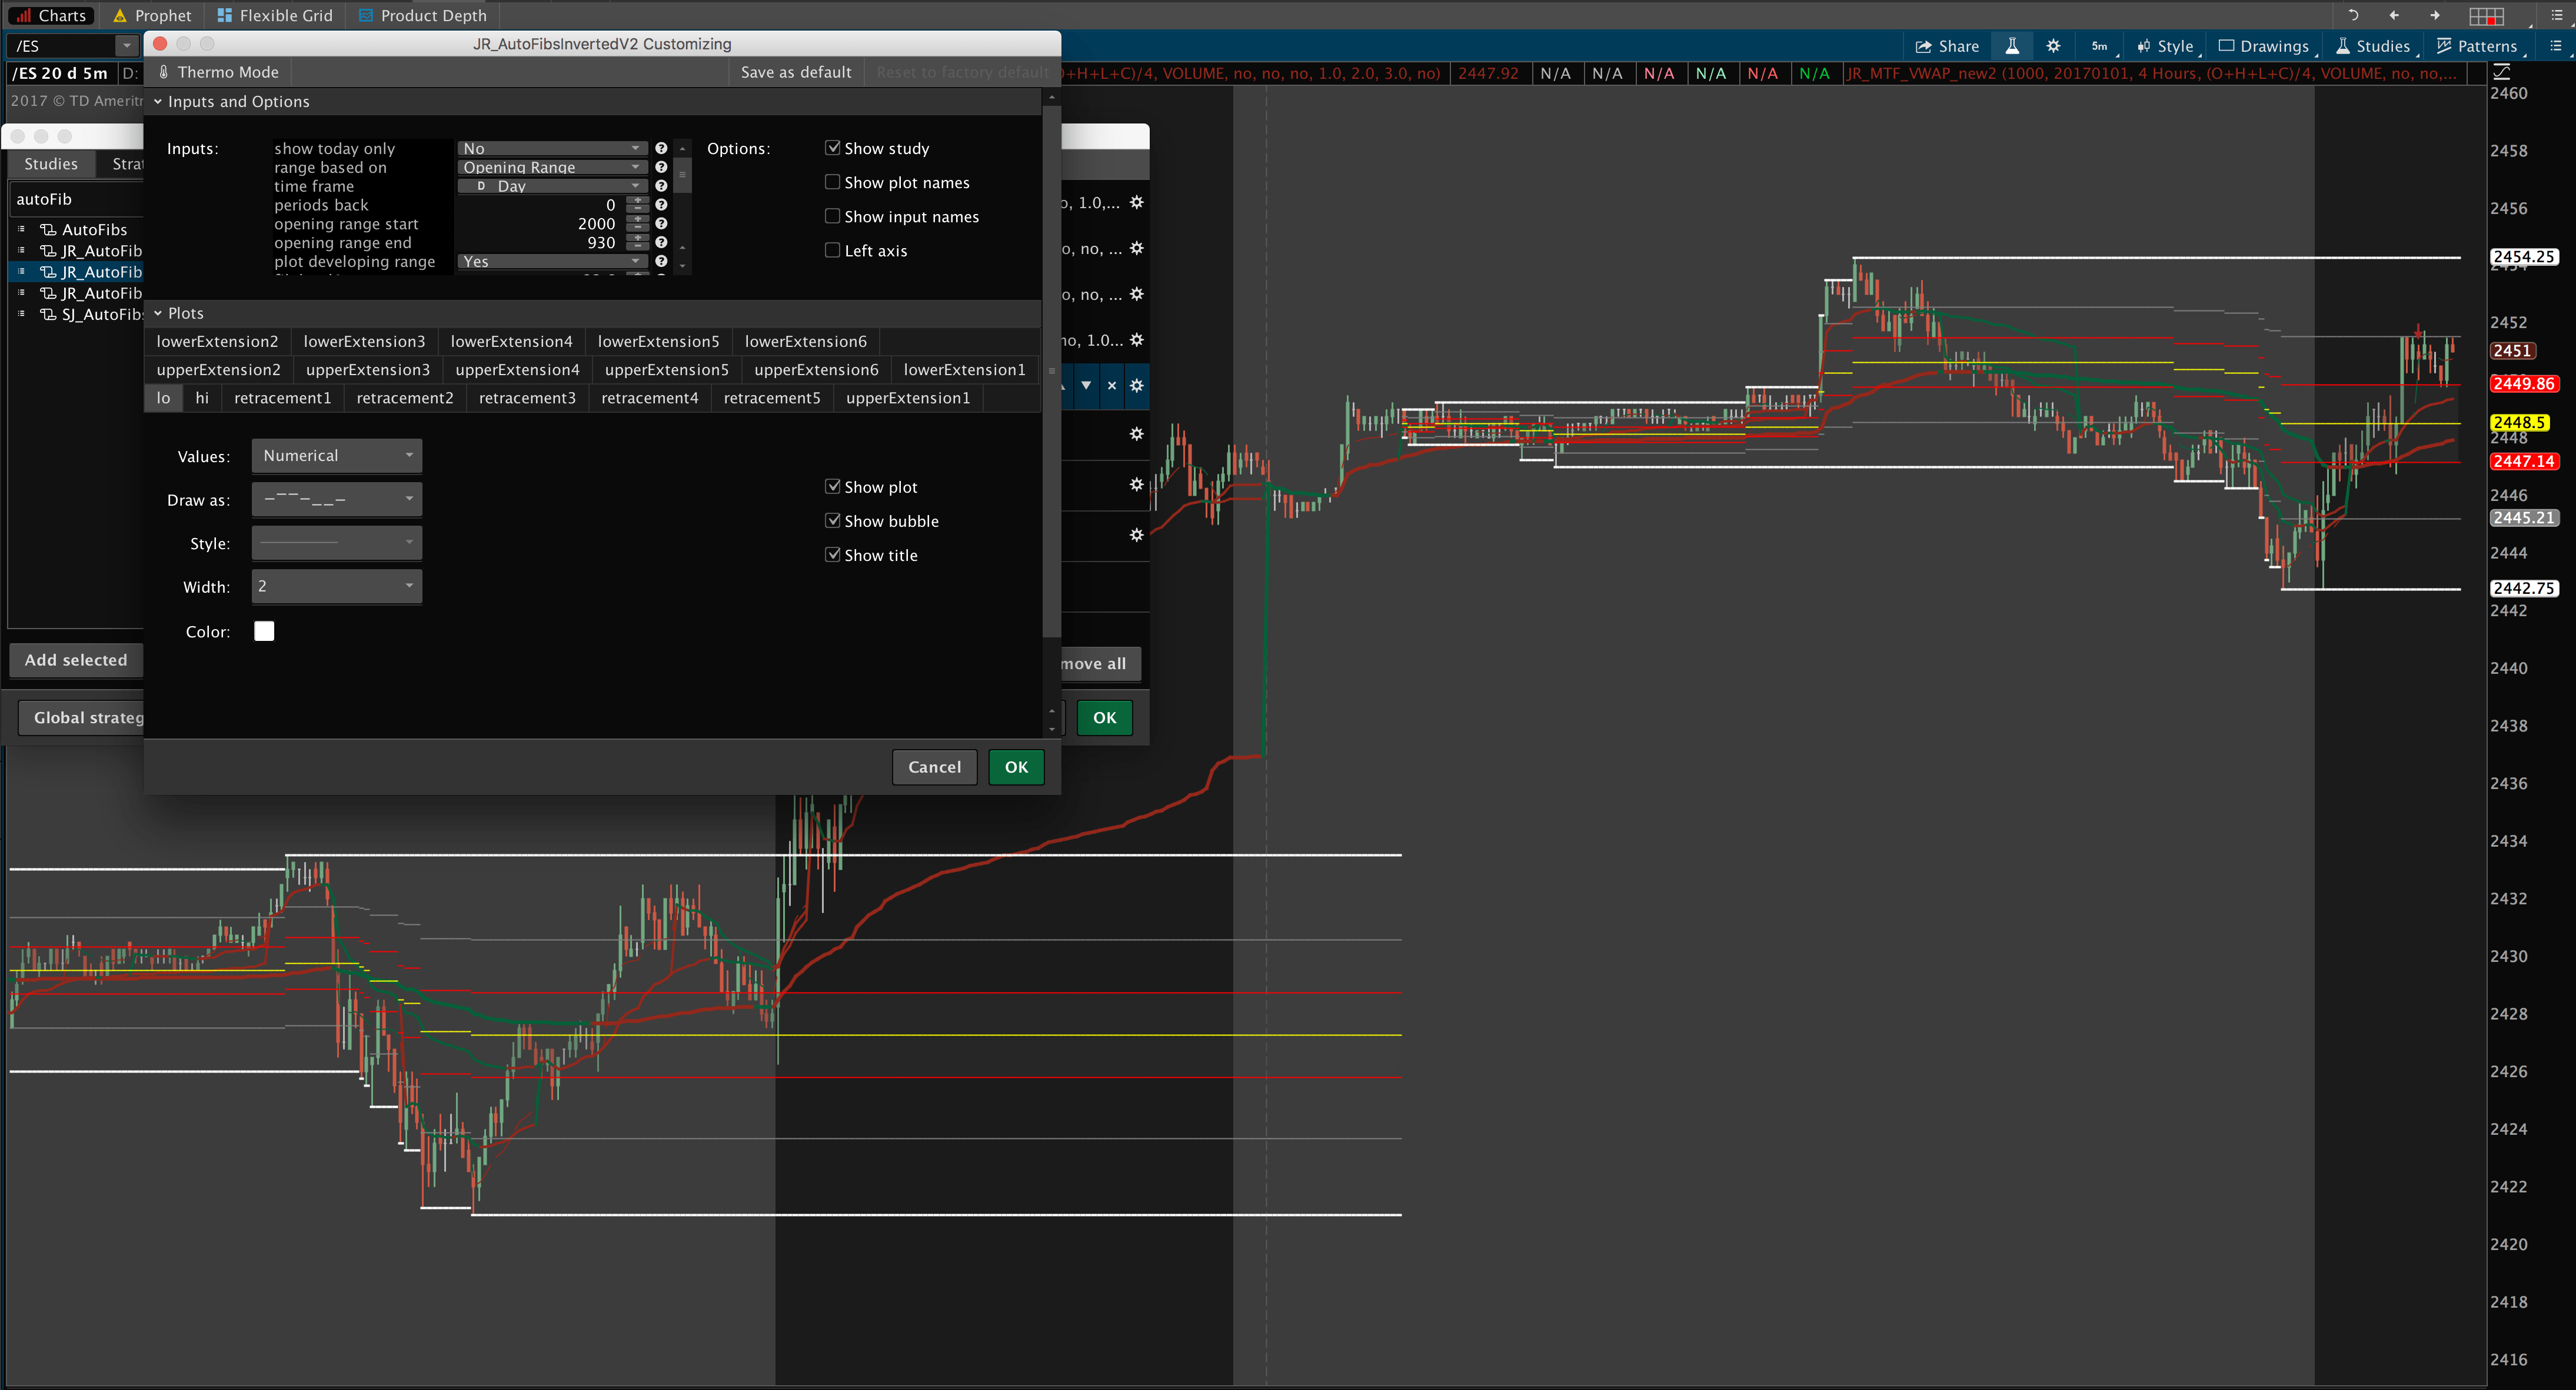Click the flask Edit Studies icon
The height and width of the screenshot is (1390, 2576).
point(2011,46)
